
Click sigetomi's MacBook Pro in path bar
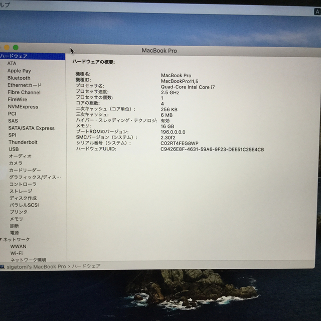(x=36, y=267)
